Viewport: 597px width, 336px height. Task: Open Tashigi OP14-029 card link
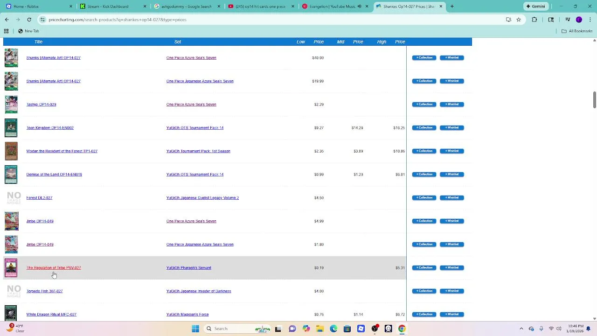click(x=41, y=105)
